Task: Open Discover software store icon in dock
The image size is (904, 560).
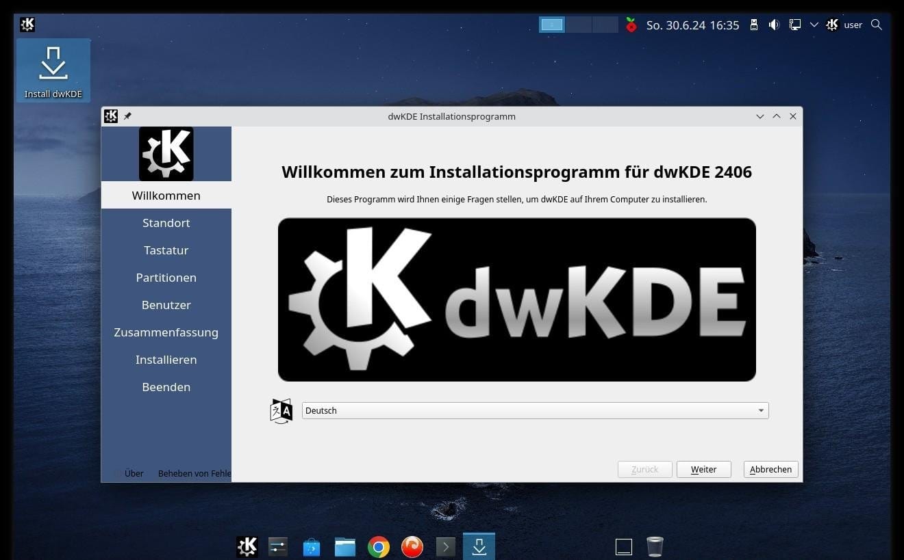Action: (x=312, y=546)
